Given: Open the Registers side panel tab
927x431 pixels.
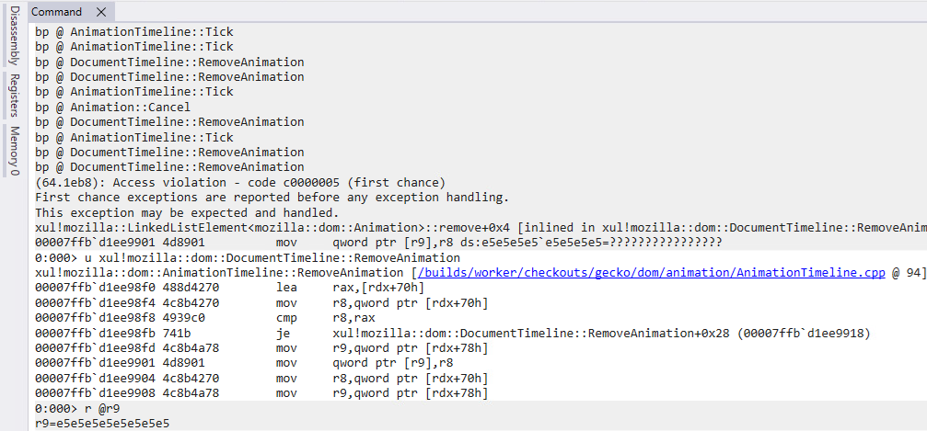Looking at the screenshot, I should (14, 96).
